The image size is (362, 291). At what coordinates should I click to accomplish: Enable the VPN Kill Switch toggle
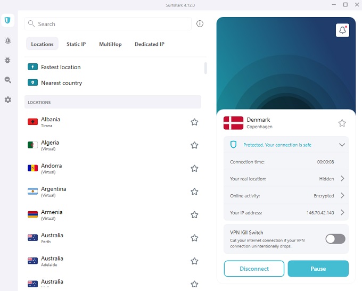[335, 239]
